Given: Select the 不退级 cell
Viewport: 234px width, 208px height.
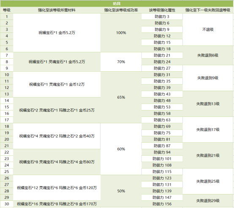Looking at the screenshot, I should [208, 30].
